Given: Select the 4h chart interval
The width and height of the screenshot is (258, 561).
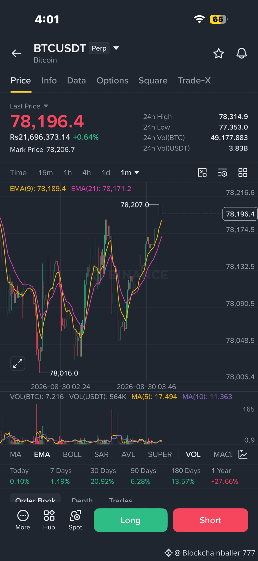Looking at the screenshot, I should (x=87, y=173).
